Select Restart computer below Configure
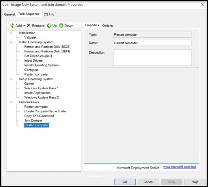 (x=36, y=74)
